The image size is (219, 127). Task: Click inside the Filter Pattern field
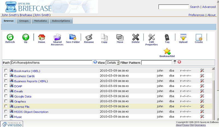point(157,63)
